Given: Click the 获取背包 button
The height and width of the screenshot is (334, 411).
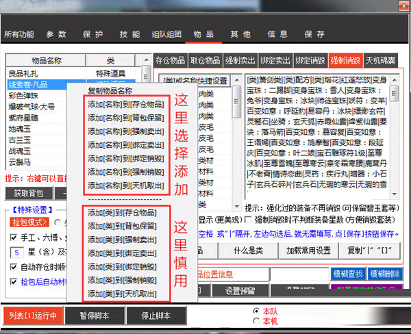Looking at the screenshot, I should pos(29,193).
